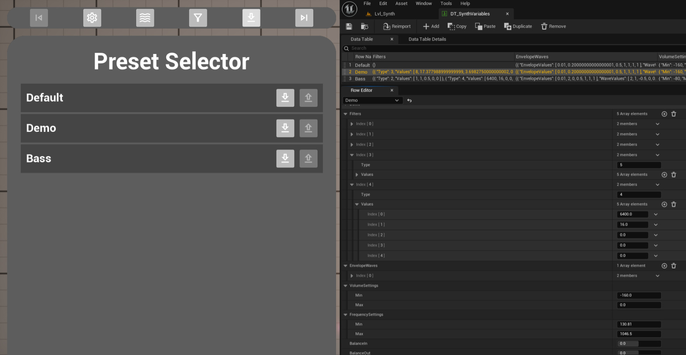Expand Filters Index [2]
Screen dimensions: 686x355
[351, 145]
